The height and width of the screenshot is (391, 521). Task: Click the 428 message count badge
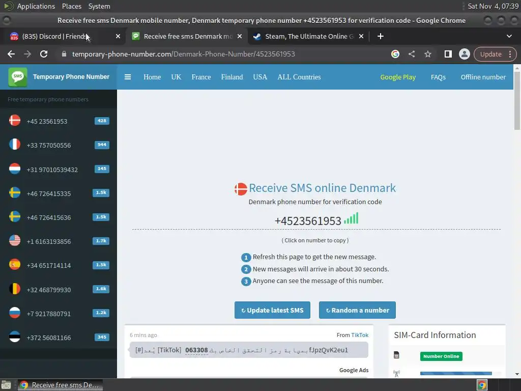click(x=102, y=121)
